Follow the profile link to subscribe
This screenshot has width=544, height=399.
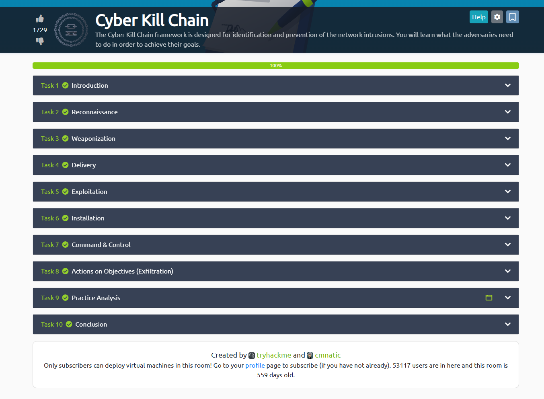[x=255, y=365]
